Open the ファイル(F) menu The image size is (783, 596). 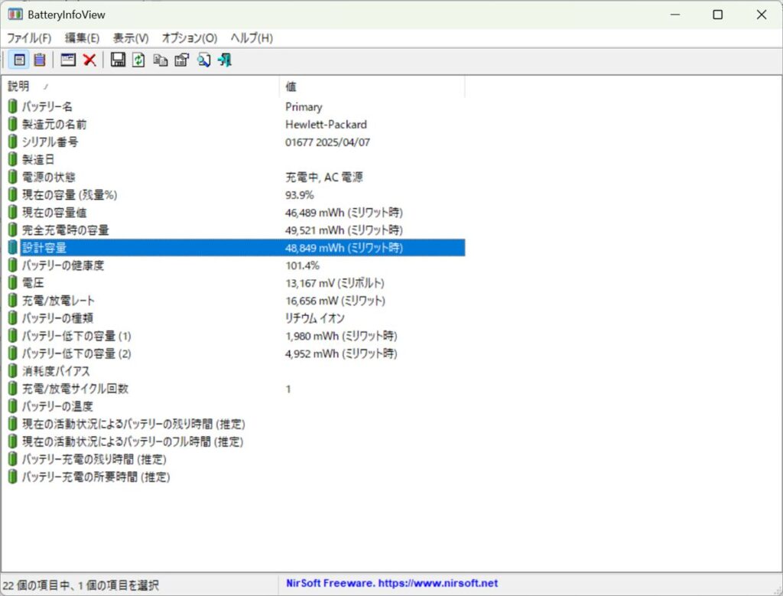click(29, 37)
